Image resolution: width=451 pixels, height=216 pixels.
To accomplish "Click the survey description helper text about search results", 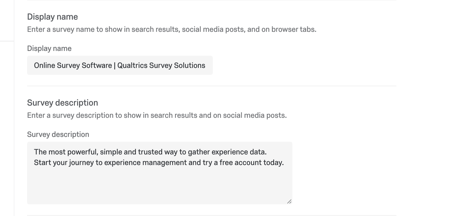I will click(157, 115).
